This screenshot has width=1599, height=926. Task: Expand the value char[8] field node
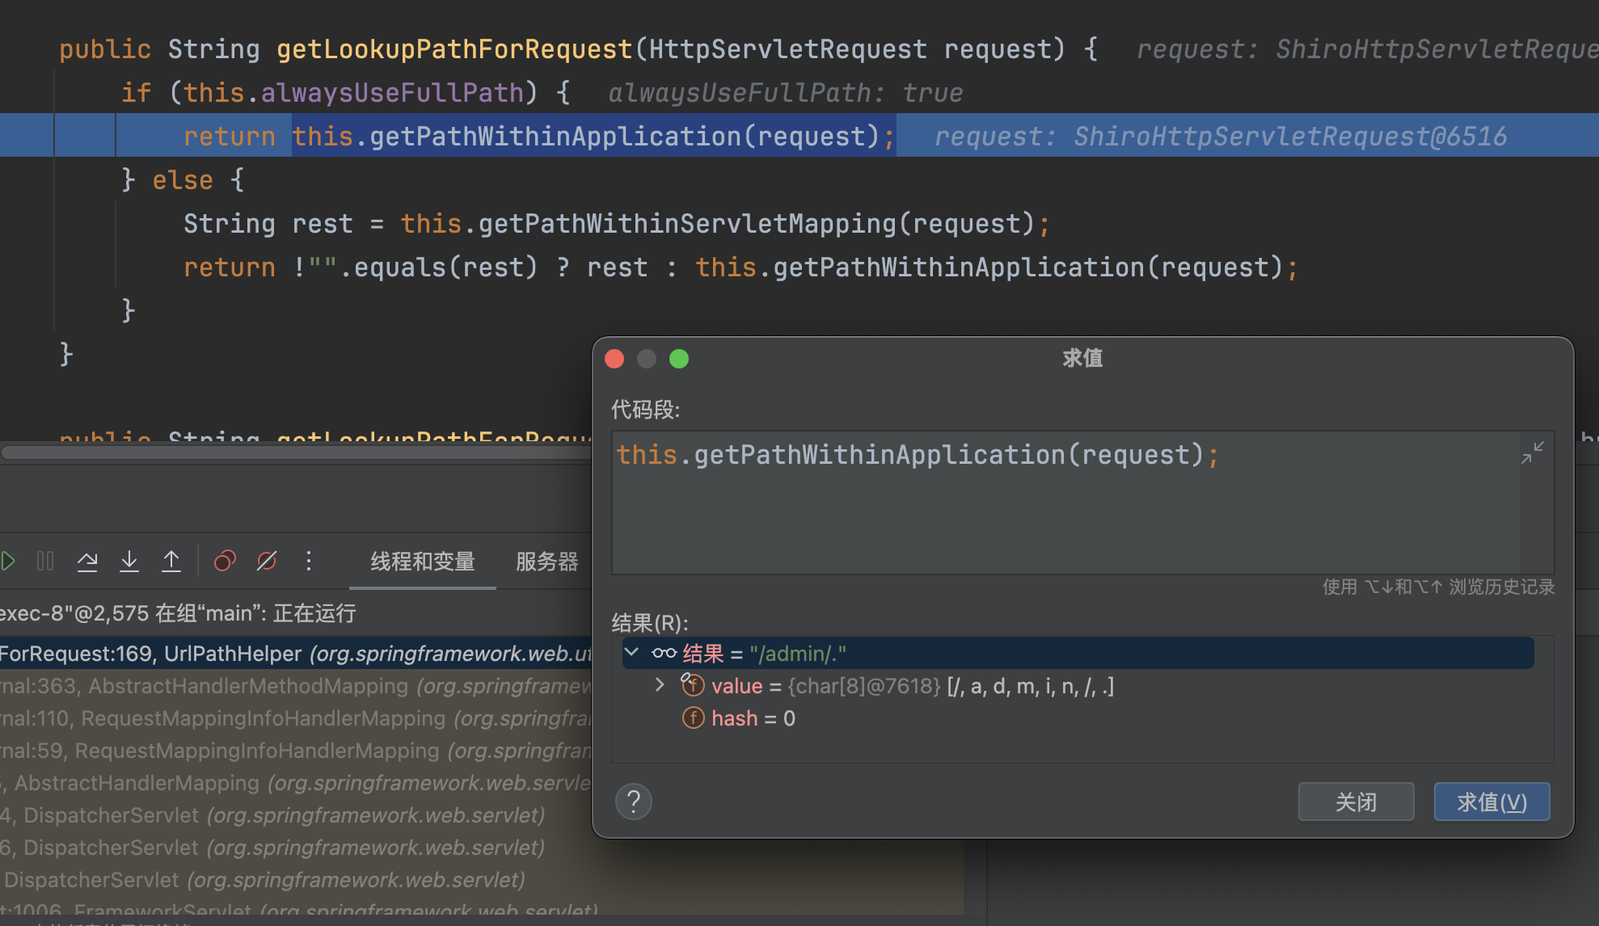point(660,685)
